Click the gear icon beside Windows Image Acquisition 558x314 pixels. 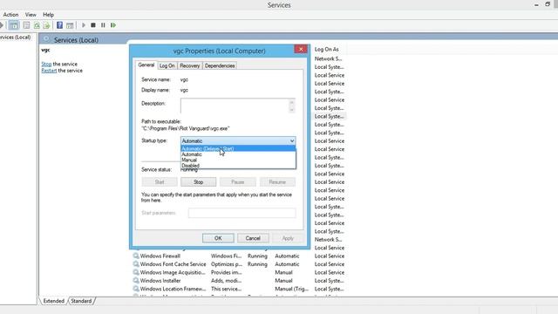tap(136, 272)
